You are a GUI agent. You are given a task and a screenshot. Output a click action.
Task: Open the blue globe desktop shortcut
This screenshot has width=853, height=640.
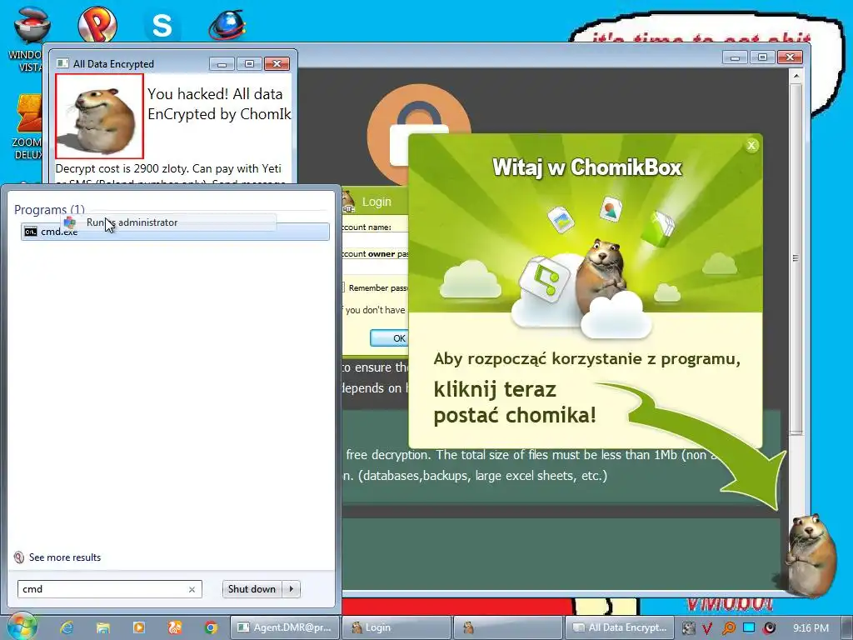[227, 25]
